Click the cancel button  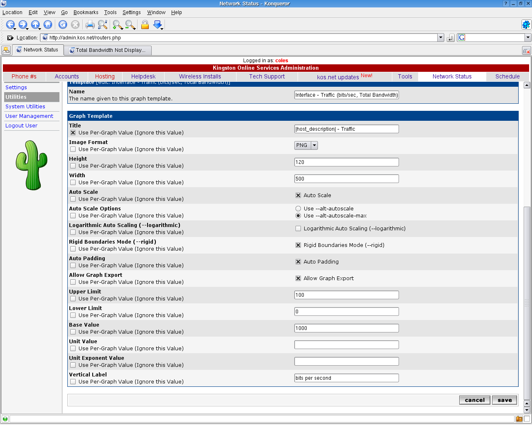pyautogui.click(x=475, y=400)
